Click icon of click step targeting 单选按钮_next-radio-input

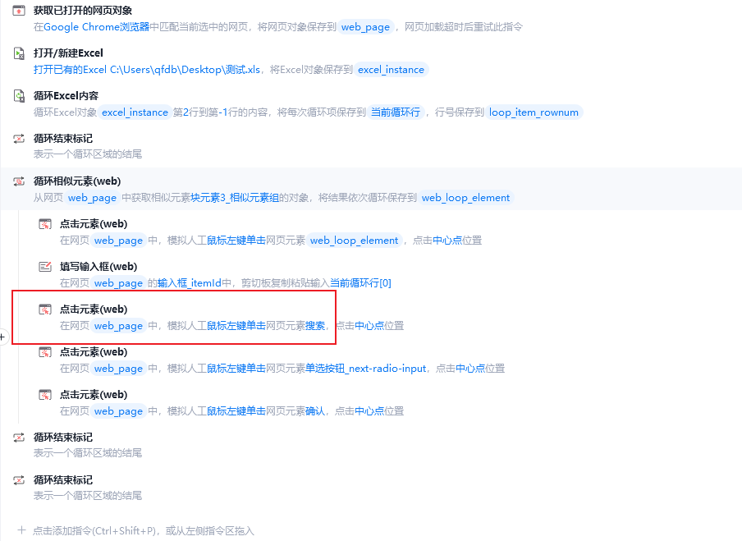coord(45,352)
